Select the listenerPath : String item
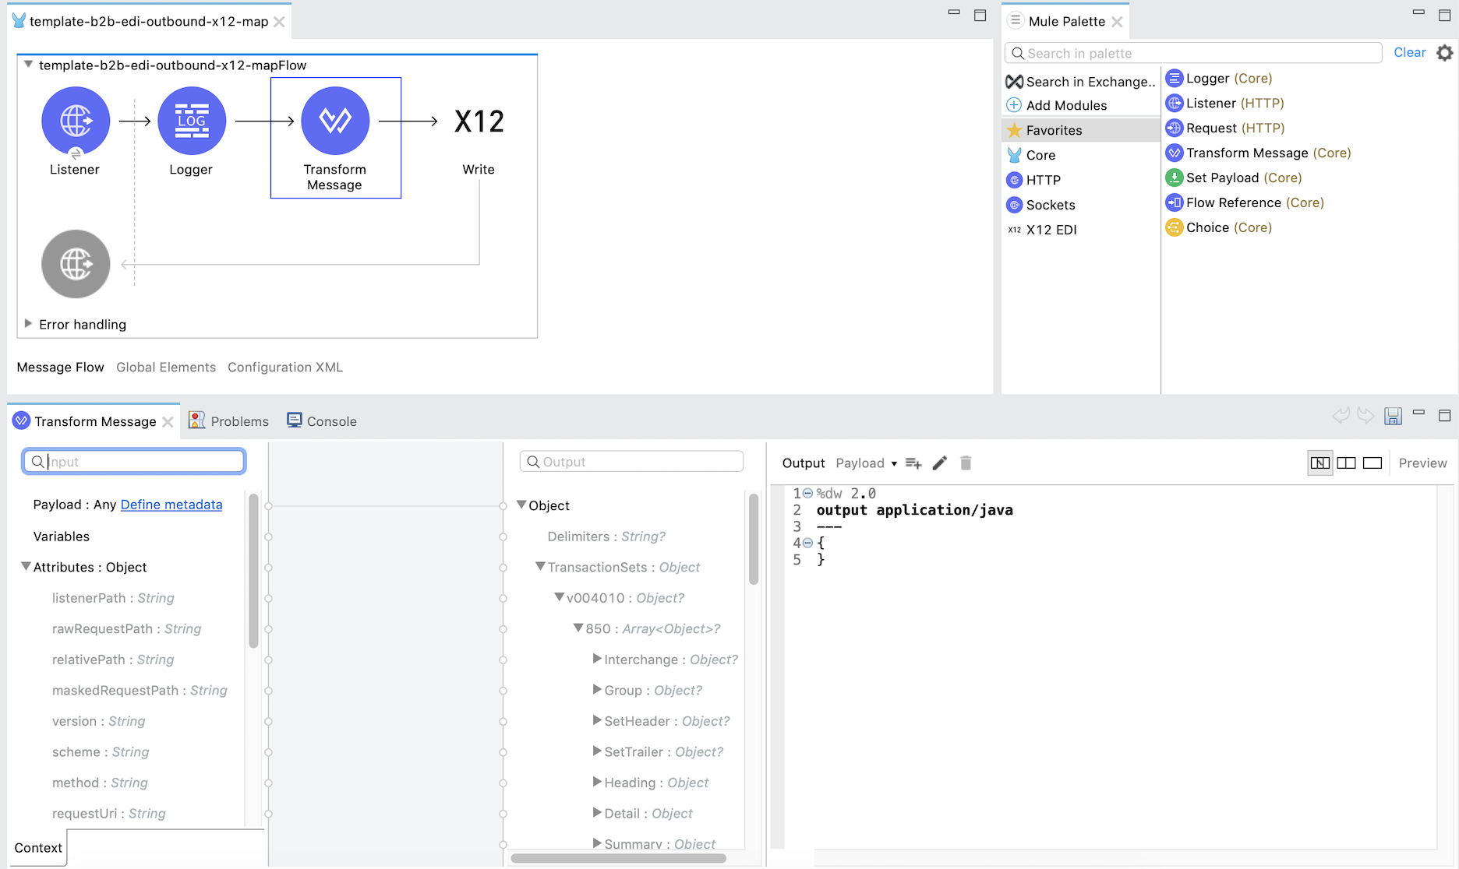The image size is (1459, 869). [x=113, y=597]
